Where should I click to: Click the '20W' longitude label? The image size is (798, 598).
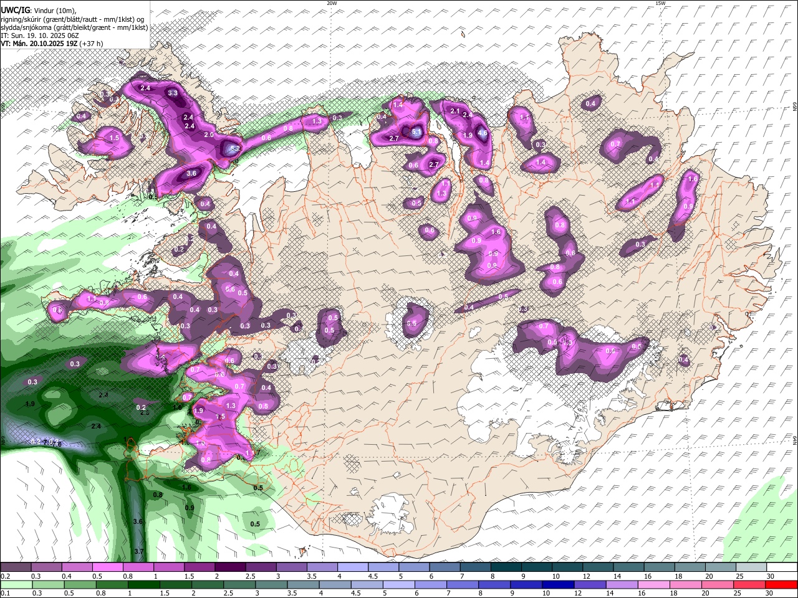[x=332, y=3]
